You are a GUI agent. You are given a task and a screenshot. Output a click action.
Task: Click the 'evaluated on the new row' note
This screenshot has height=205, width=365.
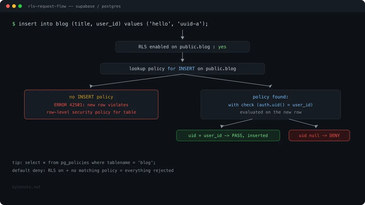271,112
